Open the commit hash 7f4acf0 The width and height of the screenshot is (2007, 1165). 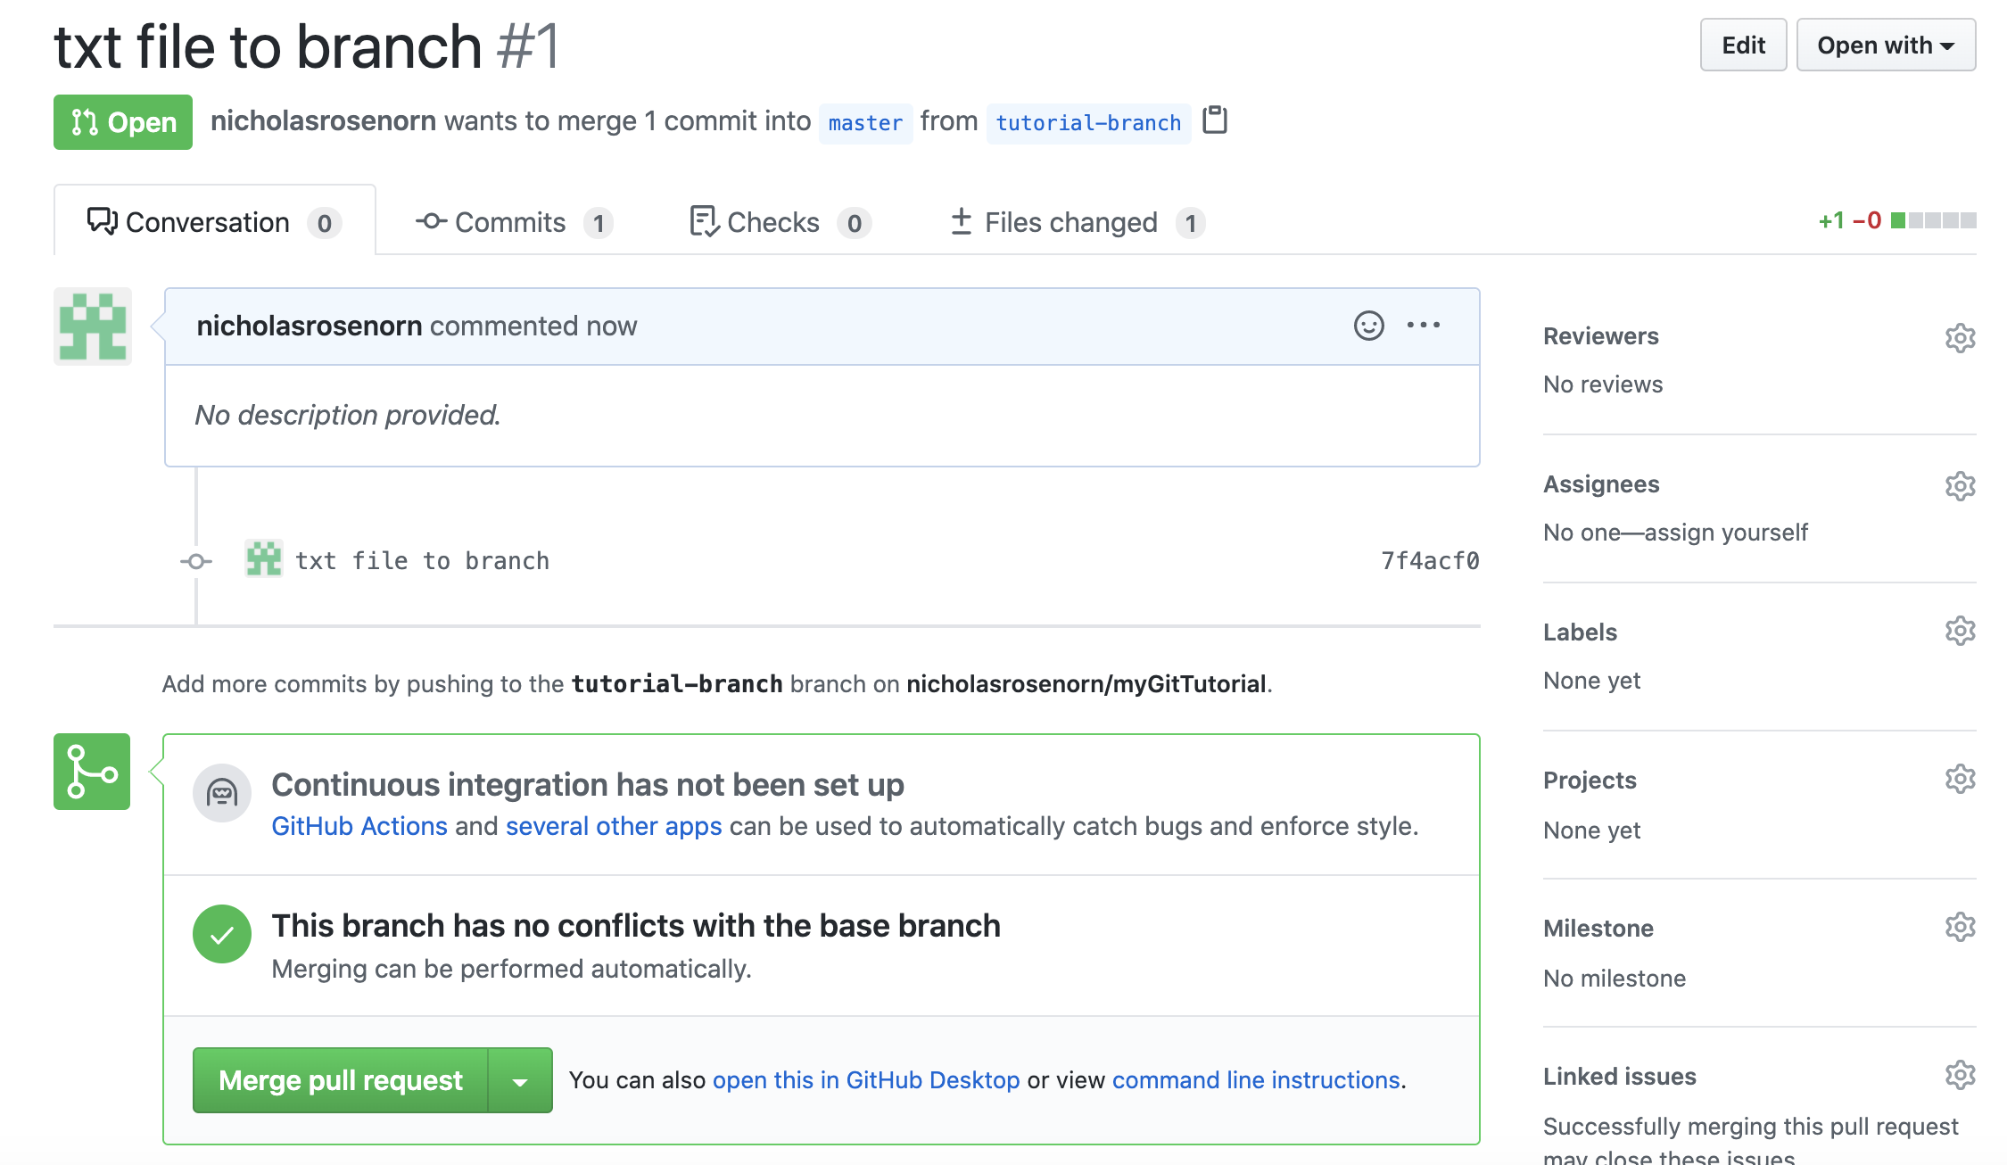[x=1430, y=561]
